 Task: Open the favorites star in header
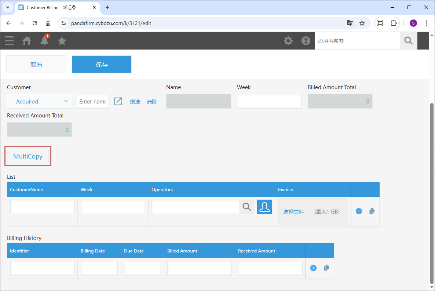tap(62, 41)
